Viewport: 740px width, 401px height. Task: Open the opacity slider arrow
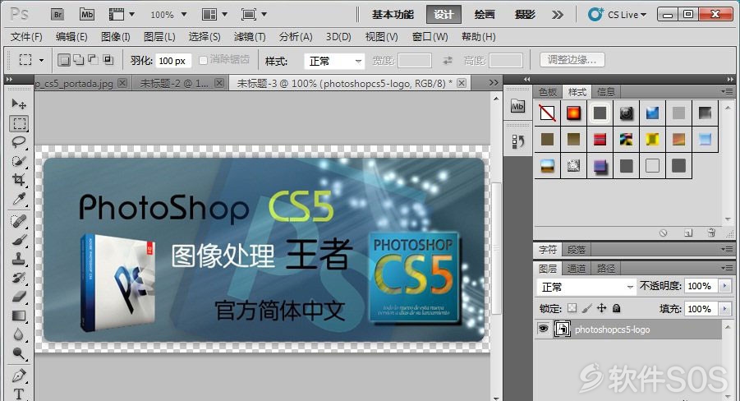[725, 286]
